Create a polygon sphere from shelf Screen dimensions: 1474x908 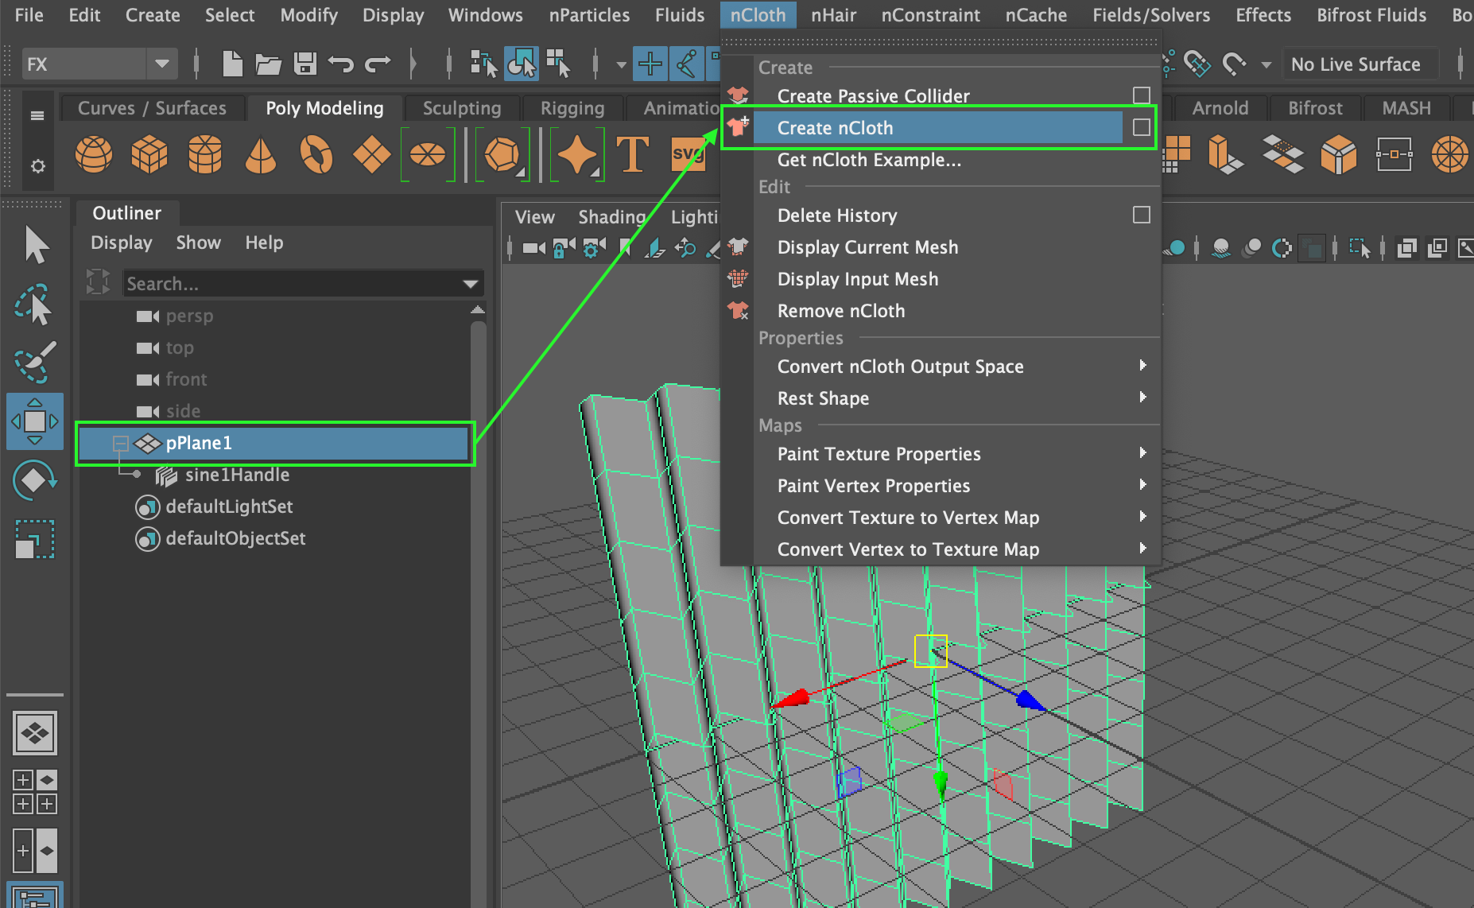[94, 154]
